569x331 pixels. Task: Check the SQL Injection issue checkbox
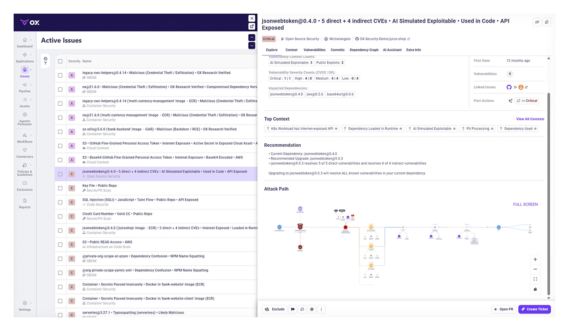[x=60, y=202]
